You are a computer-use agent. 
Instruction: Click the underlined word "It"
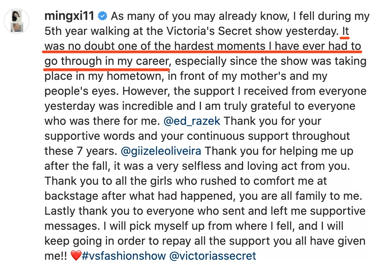coord(345,31)
